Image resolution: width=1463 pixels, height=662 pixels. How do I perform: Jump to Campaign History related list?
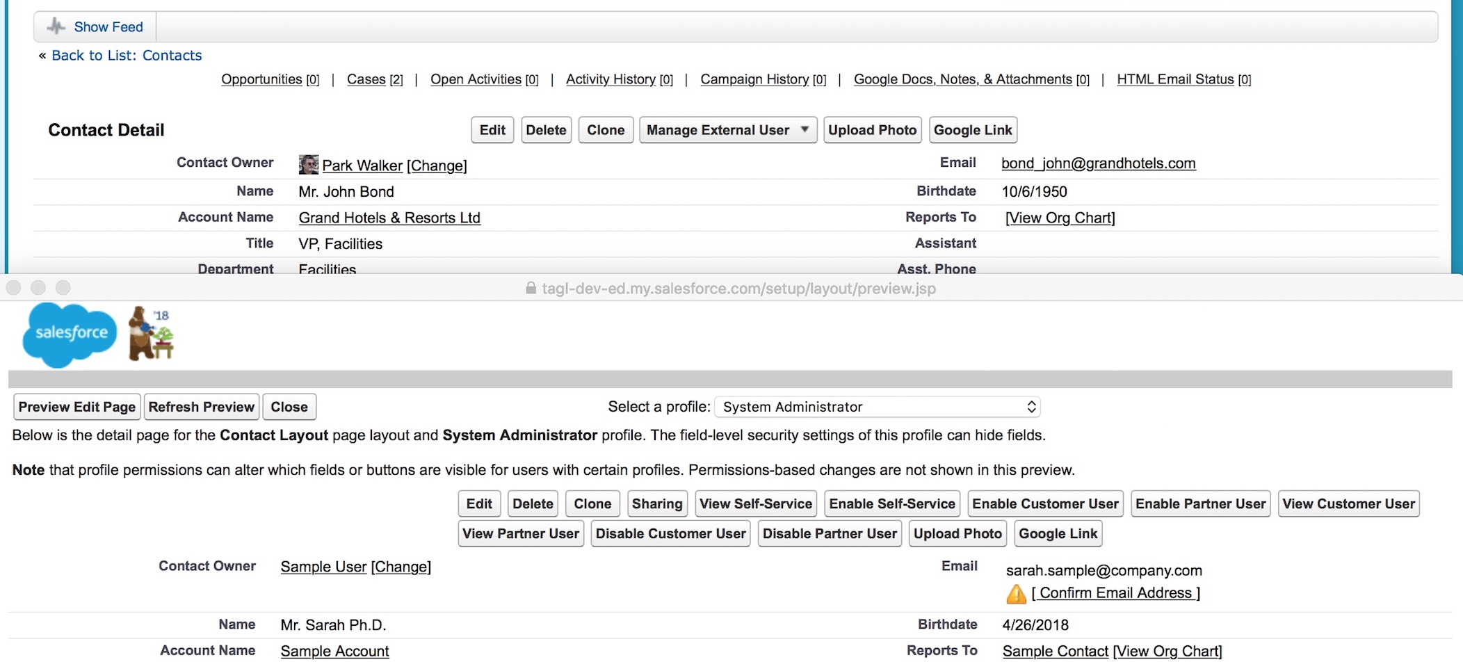754,79
